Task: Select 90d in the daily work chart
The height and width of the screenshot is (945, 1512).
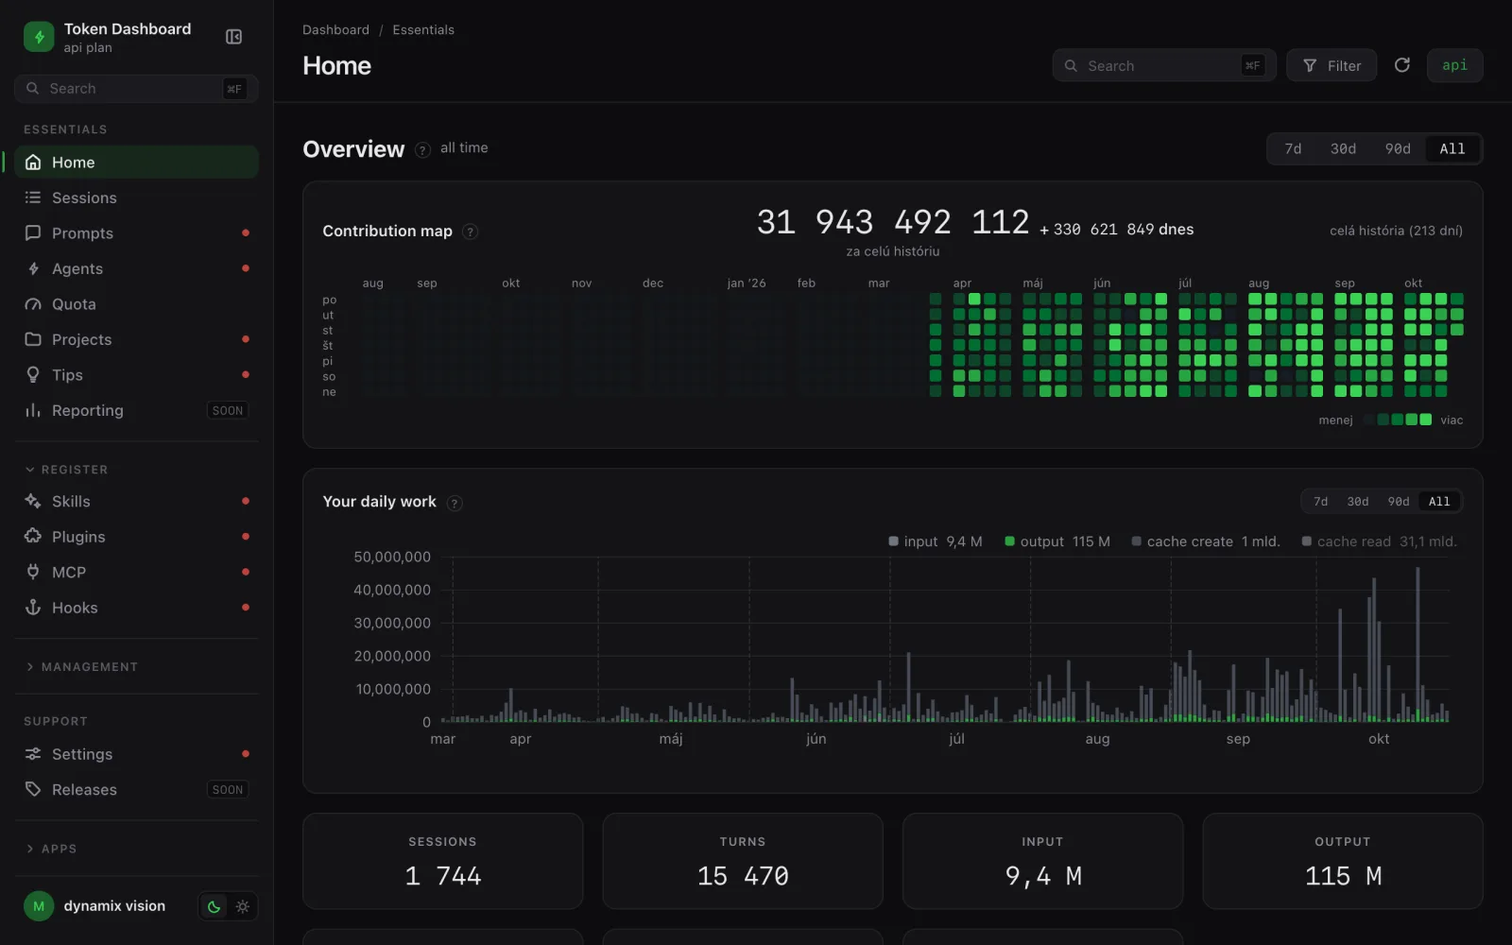Action: 1399,502
